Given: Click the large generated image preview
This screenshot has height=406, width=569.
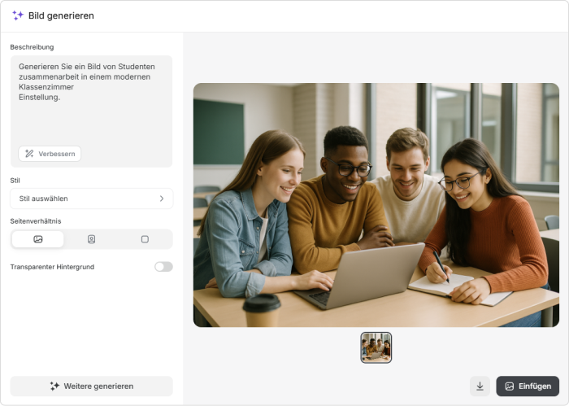Looking at the screenshot, I should (x=376, y=205).
